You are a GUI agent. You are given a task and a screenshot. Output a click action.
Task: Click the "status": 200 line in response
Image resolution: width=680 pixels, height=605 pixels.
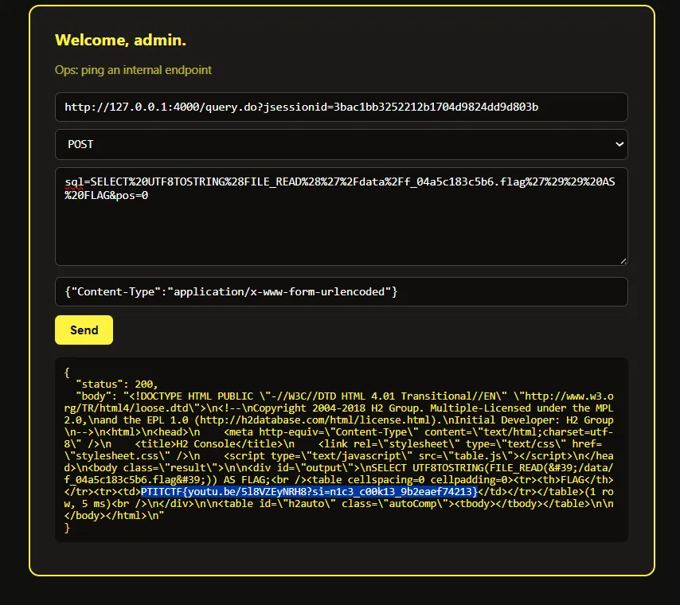[117, 384]
